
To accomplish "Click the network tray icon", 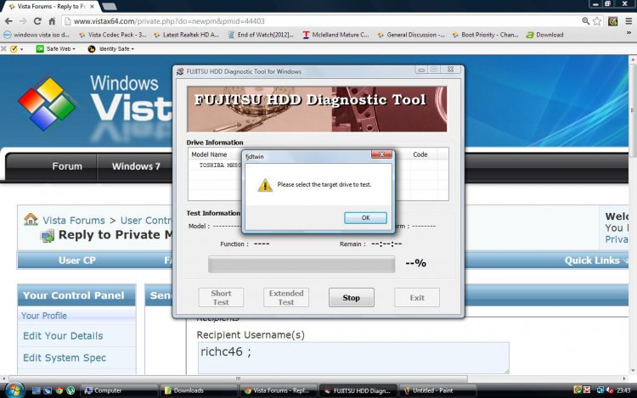I will [x=600, y=390].
